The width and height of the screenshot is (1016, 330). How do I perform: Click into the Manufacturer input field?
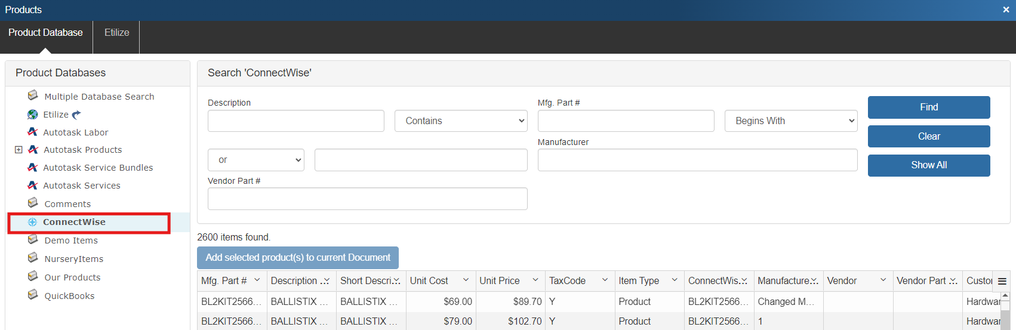point(697,160)
